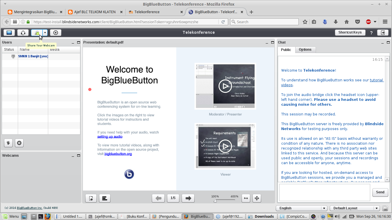This screenshot has height=220, width=392.
Task: Advance to the next slide
Action: point(188,198)
